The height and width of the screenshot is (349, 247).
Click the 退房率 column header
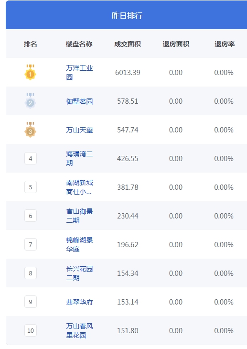(x=225, y=44)
